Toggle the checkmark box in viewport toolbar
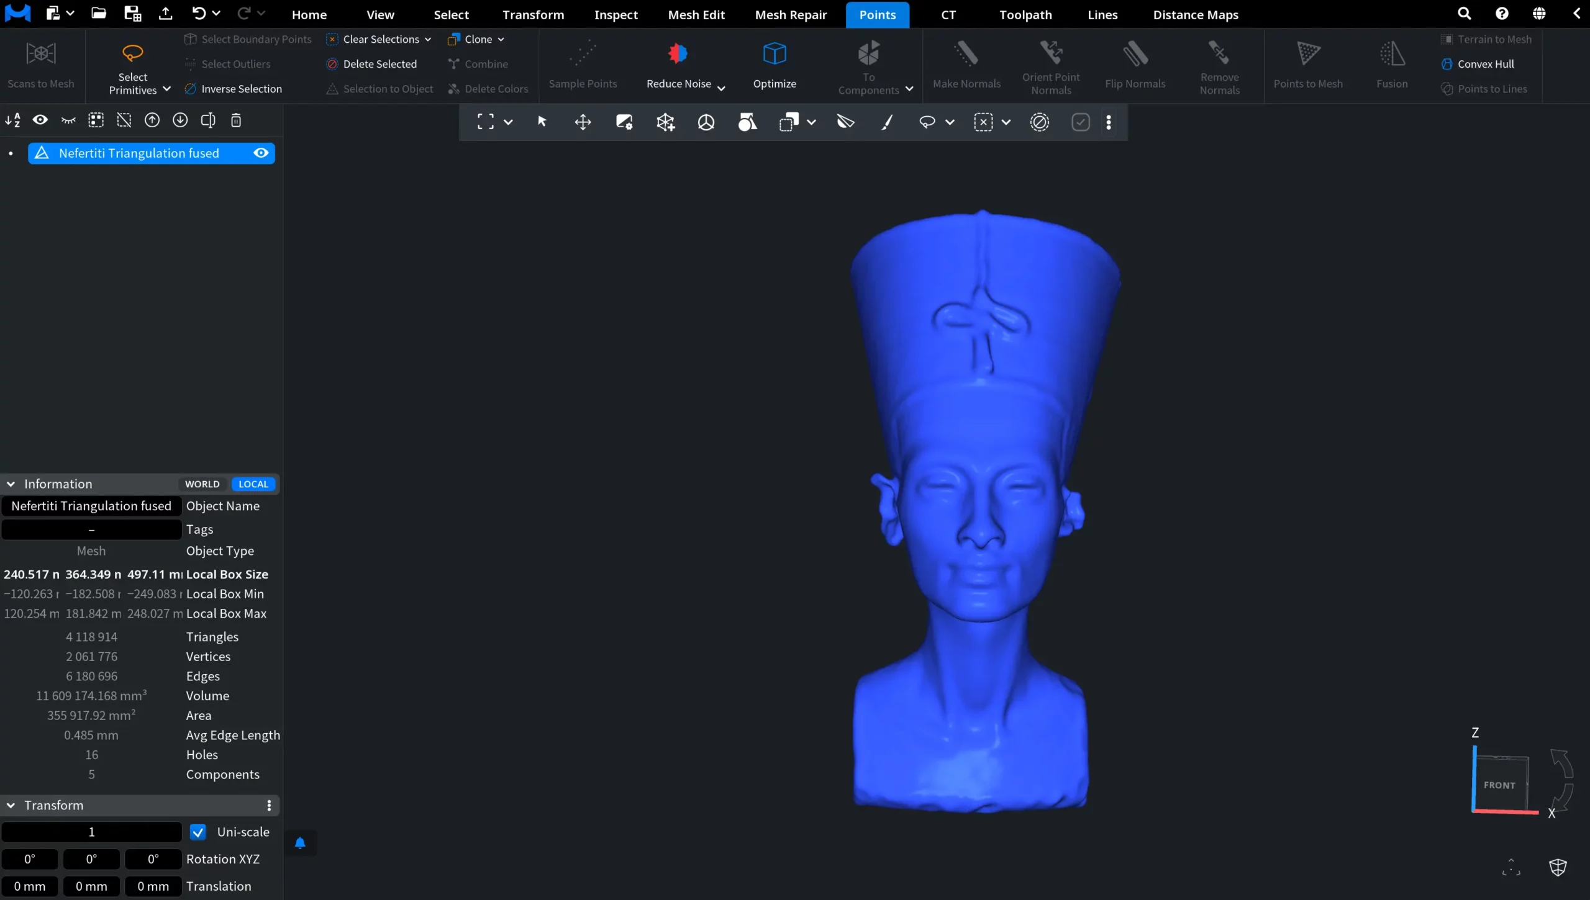Image resolution: width=1590 pixels, height=900 pixels. pyautogui.click(x=1081, y=122)
